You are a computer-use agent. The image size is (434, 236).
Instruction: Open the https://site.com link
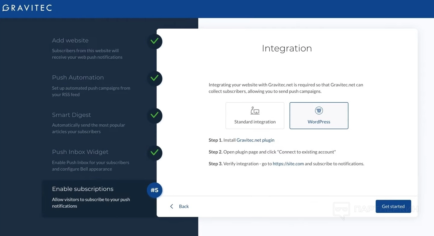coord(288,164)
